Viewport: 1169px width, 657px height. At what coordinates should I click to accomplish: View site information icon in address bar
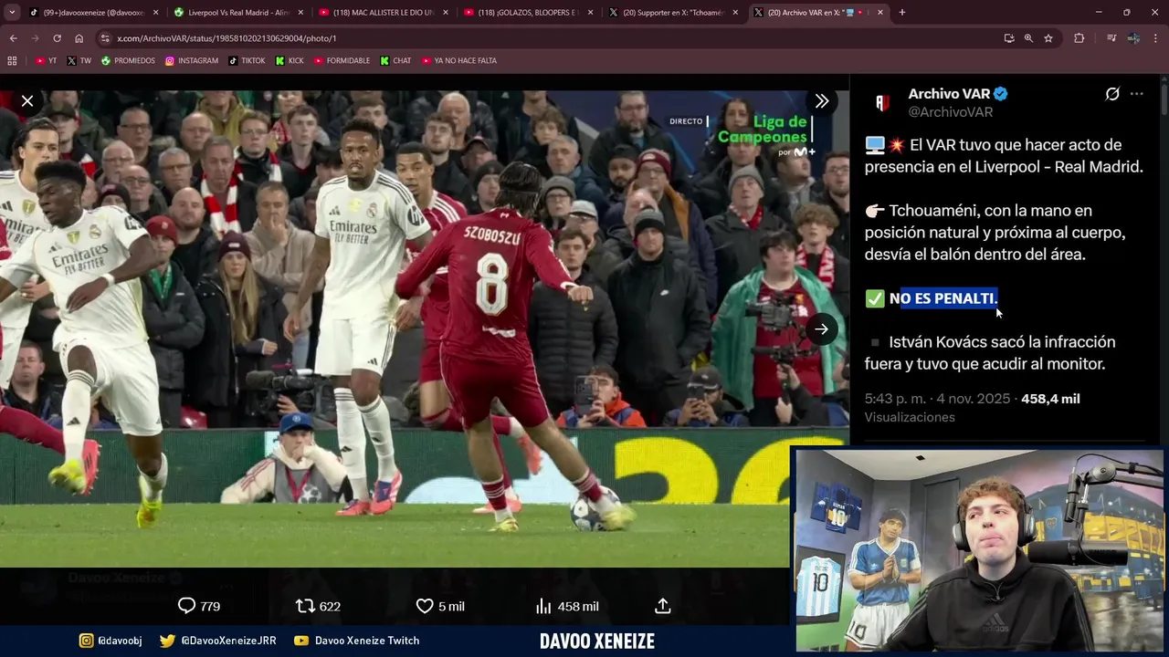tap(105, 38)
